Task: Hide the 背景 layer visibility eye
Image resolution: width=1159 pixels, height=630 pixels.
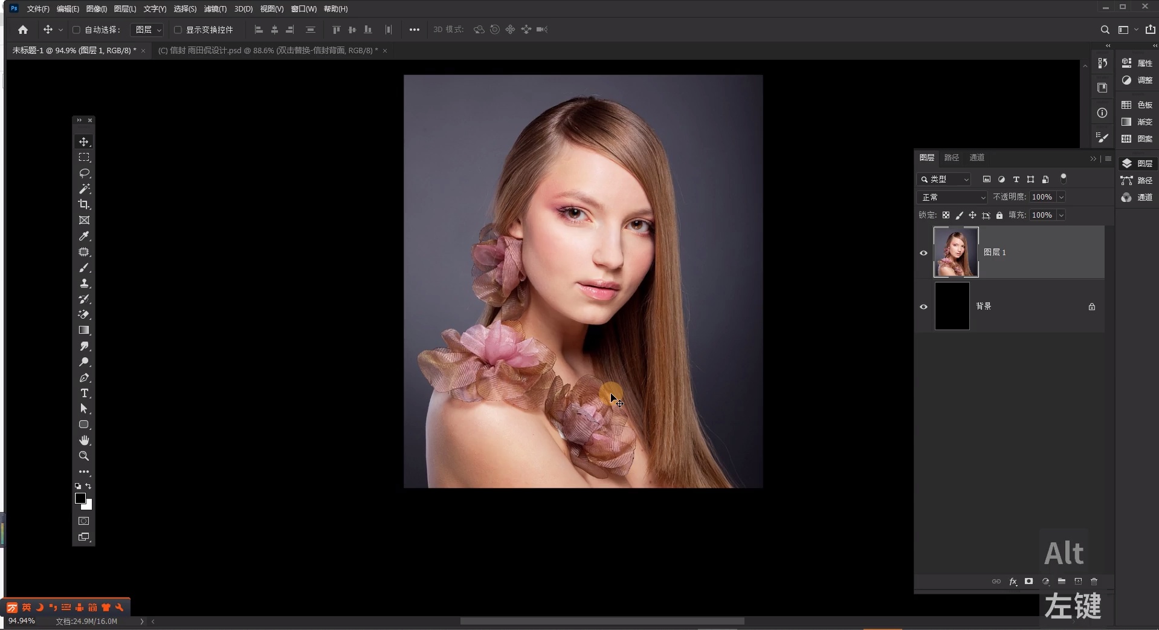Action: click(x=923, y=307)
